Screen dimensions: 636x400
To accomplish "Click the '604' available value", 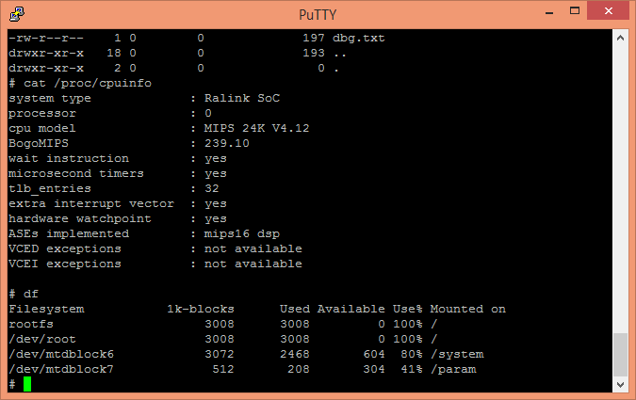I will click(x=374, y=354).
